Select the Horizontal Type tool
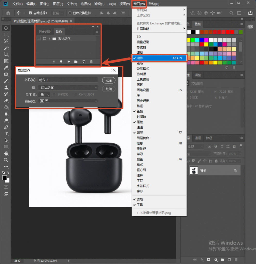The height and width of the screenshot is (264, 256). click(x=6, y=134)
